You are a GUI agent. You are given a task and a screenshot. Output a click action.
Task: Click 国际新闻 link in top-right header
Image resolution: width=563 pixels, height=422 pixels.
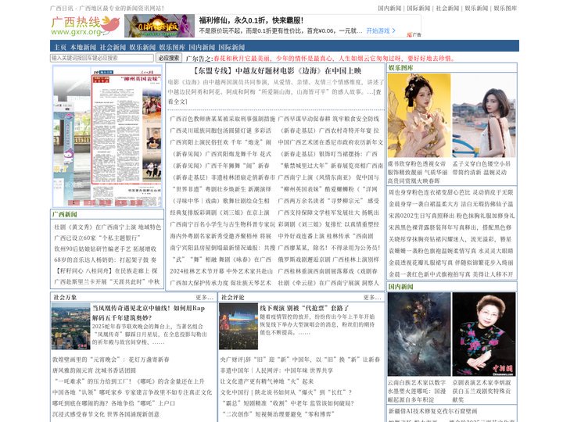(x=418, y=9)
